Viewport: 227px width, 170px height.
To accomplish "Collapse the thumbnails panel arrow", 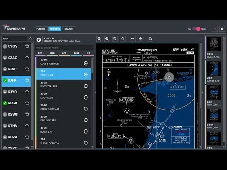I will 203,92.
